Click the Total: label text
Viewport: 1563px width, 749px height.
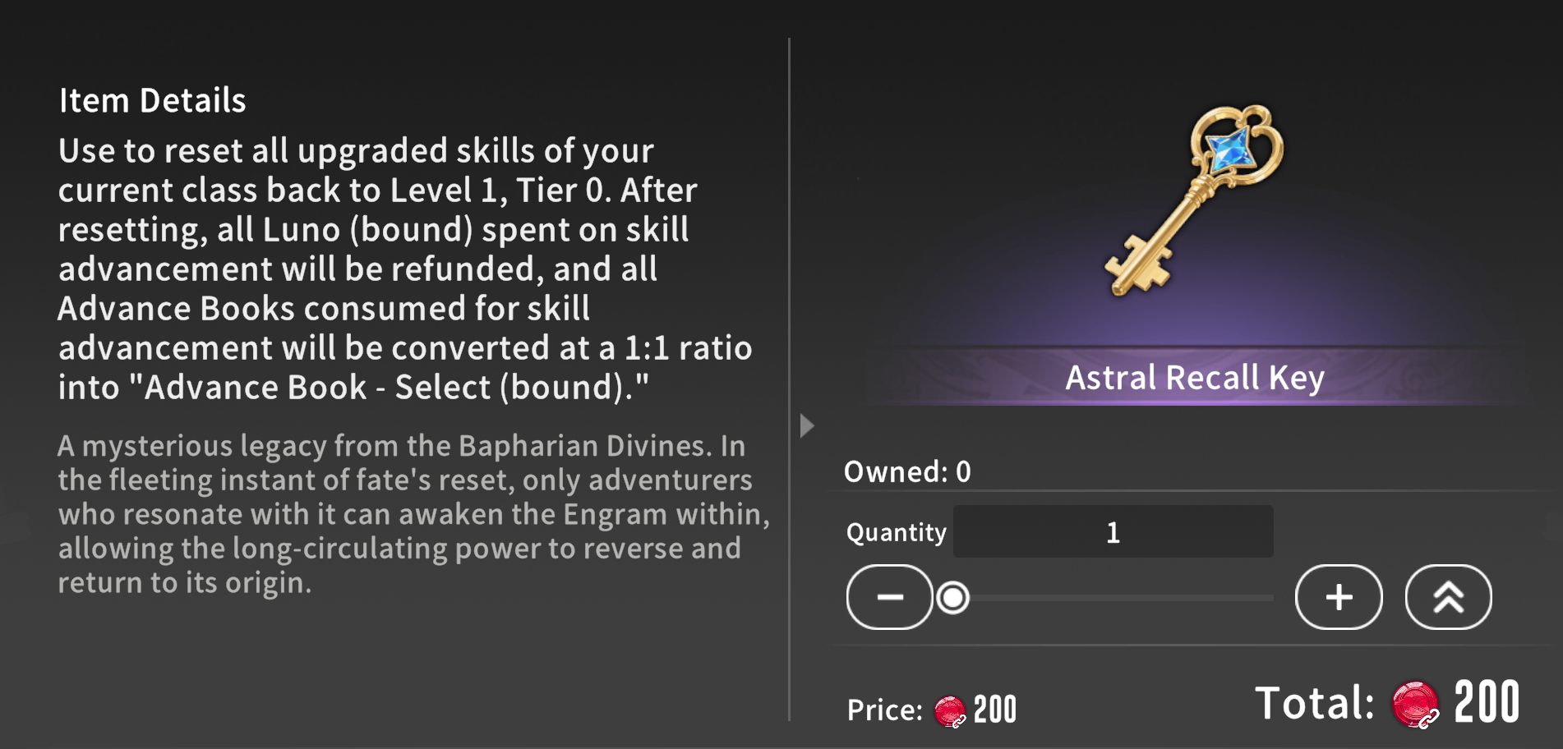[x=1315, y=704]
